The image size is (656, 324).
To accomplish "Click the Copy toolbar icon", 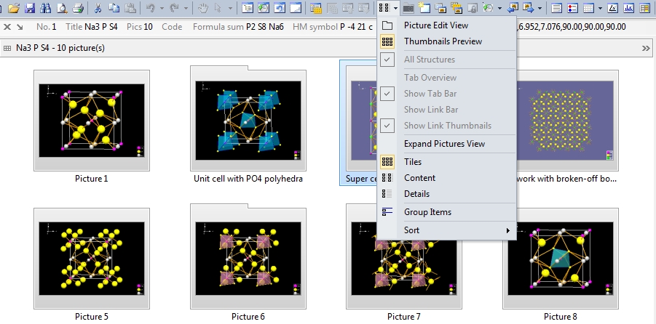I will tap(113, 8).
